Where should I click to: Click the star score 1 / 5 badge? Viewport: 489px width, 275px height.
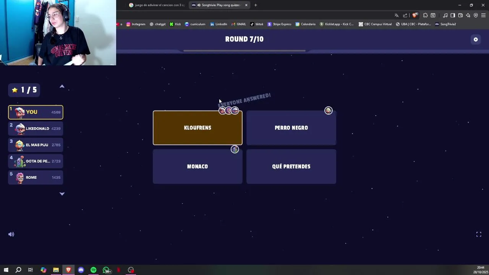24,90
